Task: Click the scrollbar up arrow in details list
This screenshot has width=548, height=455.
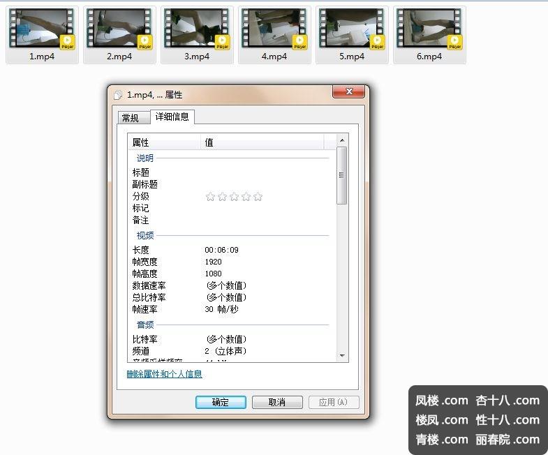Action: tap(342, 140)
